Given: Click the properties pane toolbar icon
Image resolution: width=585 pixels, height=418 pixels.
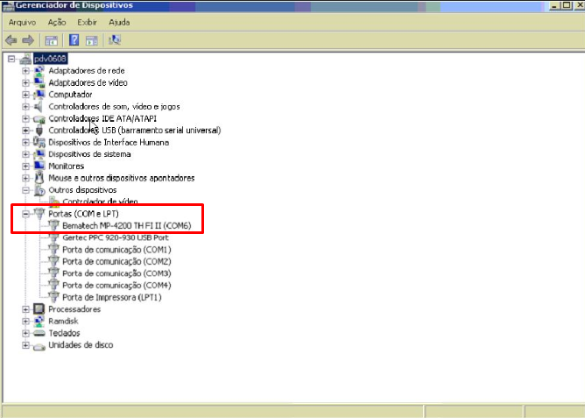Looking at the screenshot, I should click(92, 40).
